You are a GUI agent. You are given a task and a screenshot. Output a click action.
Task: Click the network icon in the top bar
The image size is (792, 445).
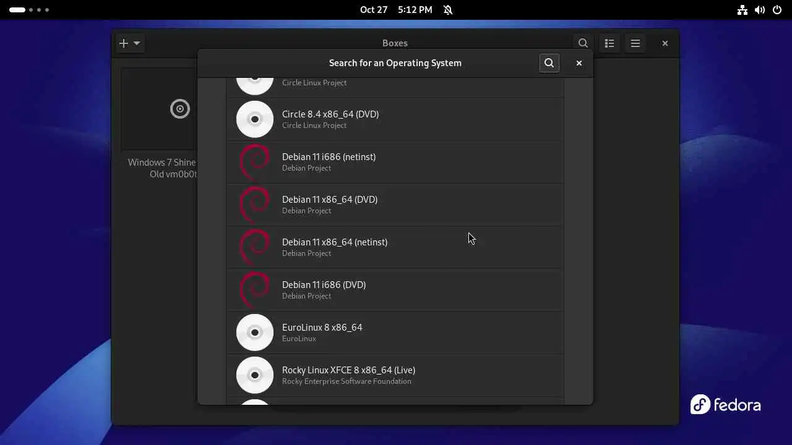pyautogui.click(x=742, y=10)
